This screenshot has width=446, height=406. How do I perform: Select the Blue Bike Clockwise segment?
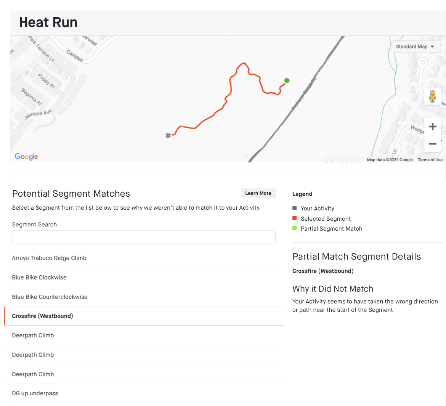pos(39,277)
